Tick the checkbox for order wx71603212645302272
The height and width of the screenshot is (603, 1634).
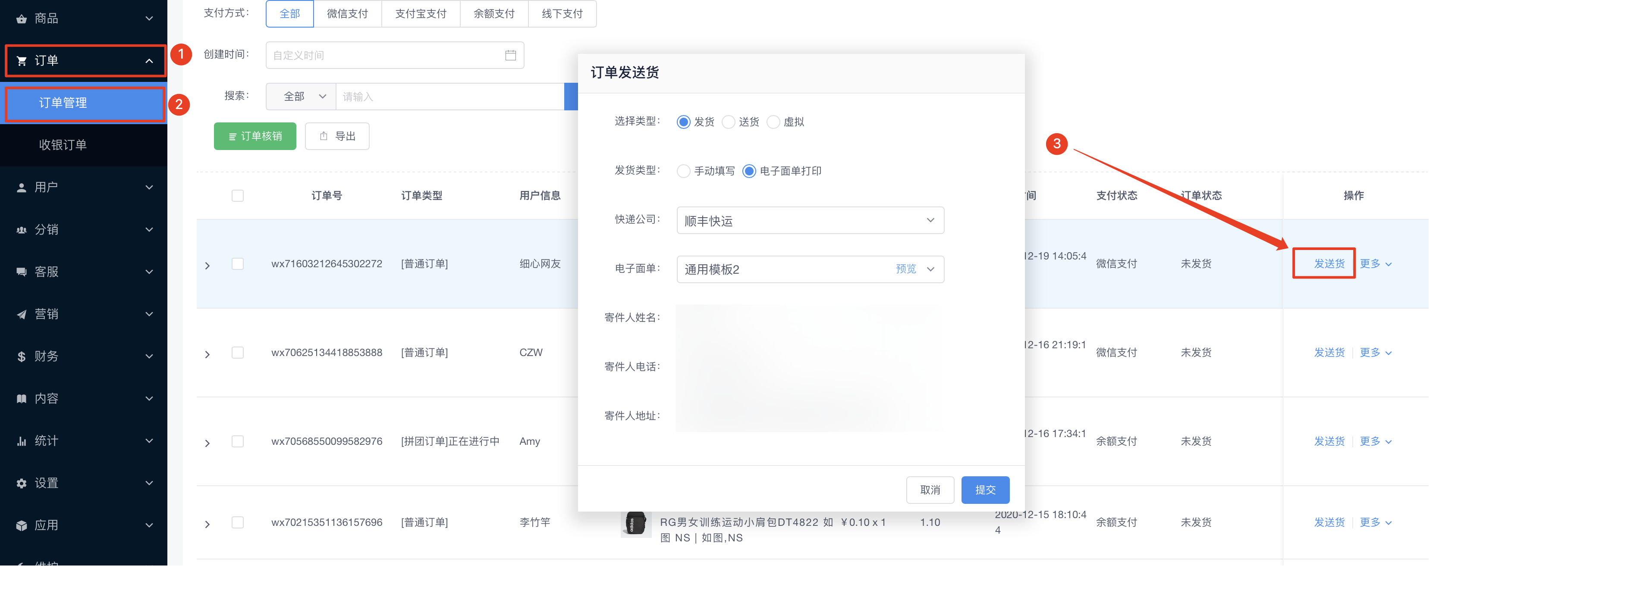click(x=238, y=264)
